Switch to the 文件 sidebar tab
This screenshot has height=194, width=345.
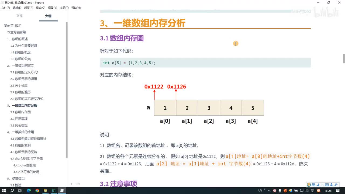coord(19,16)
